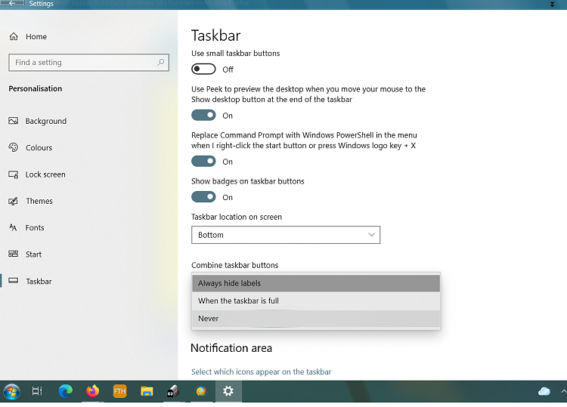Click the Lock screen icon
This screenshot has height=407, width=567.
tap(14, 174)
